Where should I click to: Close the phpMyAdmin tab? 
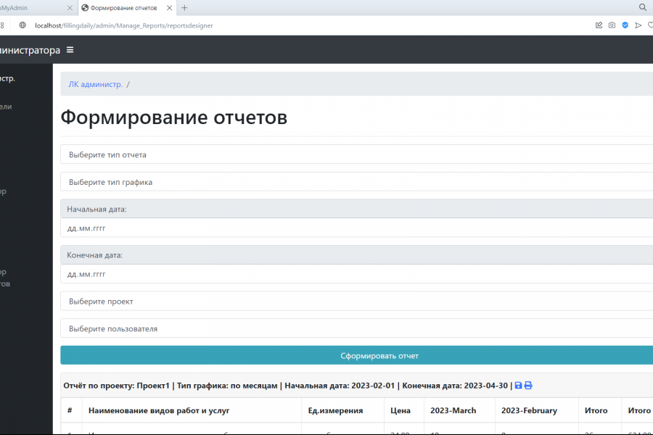[x=70, y=8]
